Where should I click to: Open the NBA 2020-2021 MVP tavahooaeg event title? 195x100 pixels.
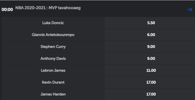click(48, 8)
